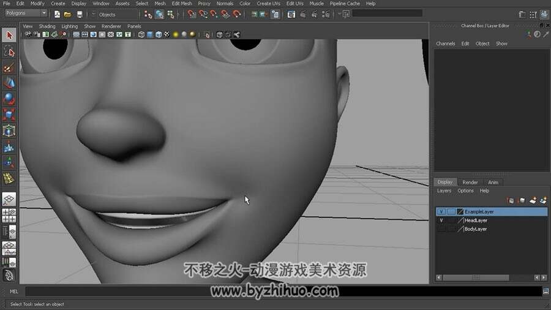The height and width of the screenshot is (310, 551).
Task: Choose the Paint Selection tool
Action: click(9, 68)
